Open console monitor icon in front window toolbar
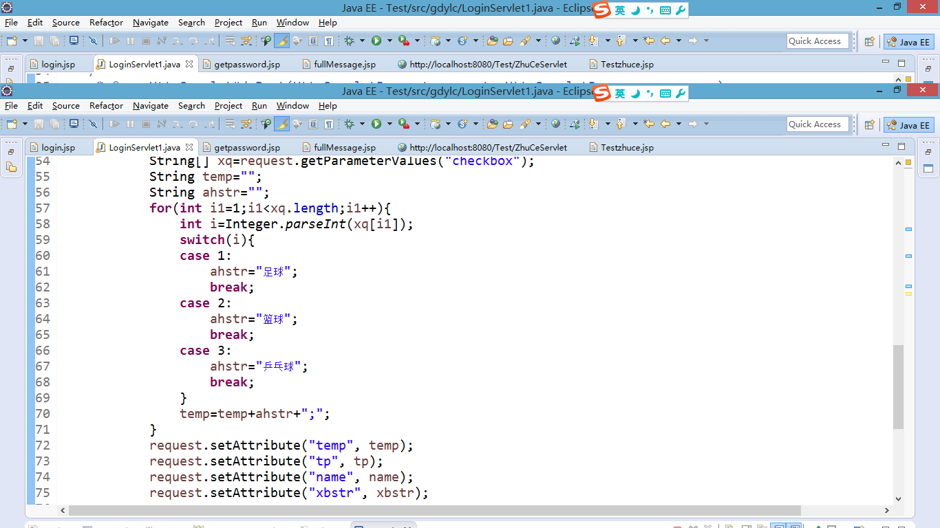The height and width of the screenshot is (528, 940). click(x=74, y=124)
